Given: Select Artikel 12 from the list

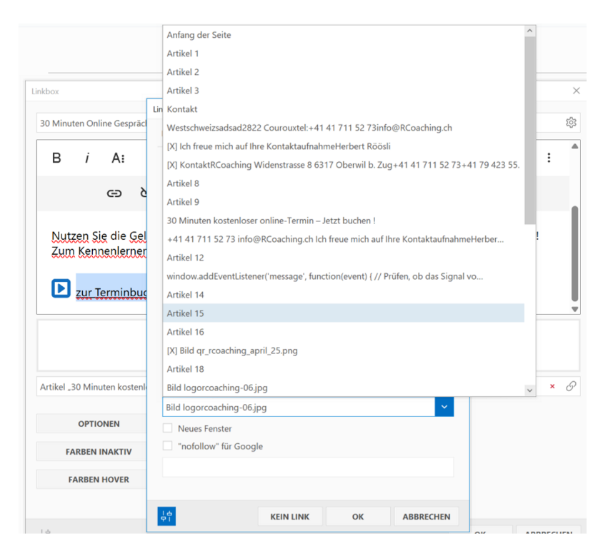Looking at the screenshot, I should click(x=344, y=258).
